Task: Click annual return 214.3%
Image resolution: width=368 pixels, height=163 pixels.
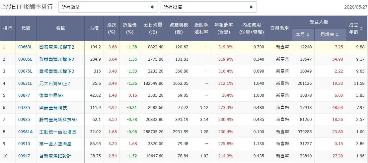Action: pyautogui.click(x=226, y=156)
